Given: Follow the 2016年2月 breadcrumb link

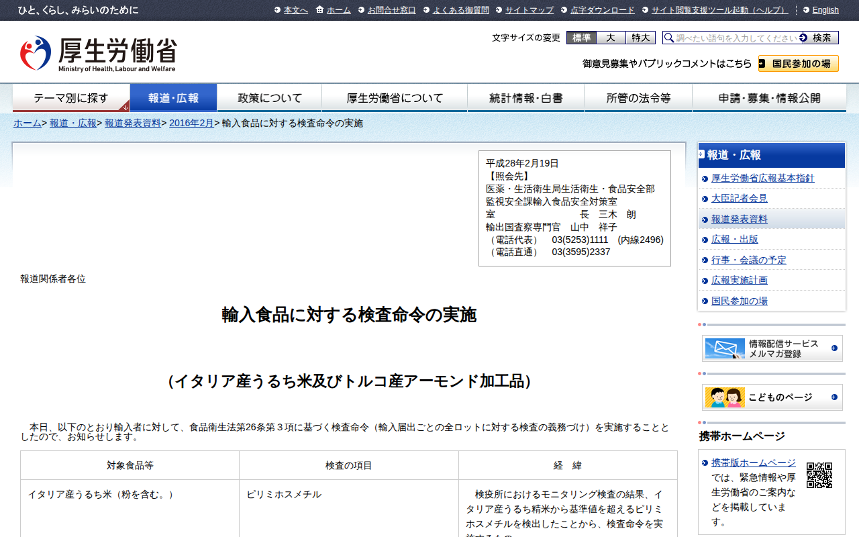Looking at the screenshot, I should click(191, 124).
